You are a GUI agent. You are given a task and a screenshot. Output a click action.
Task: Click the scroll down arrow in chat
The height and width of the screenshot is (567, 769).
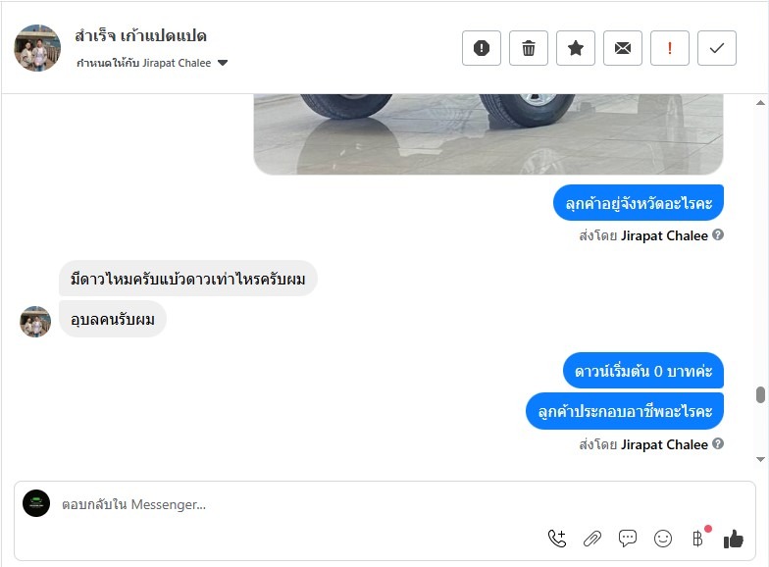click(760, 459)
